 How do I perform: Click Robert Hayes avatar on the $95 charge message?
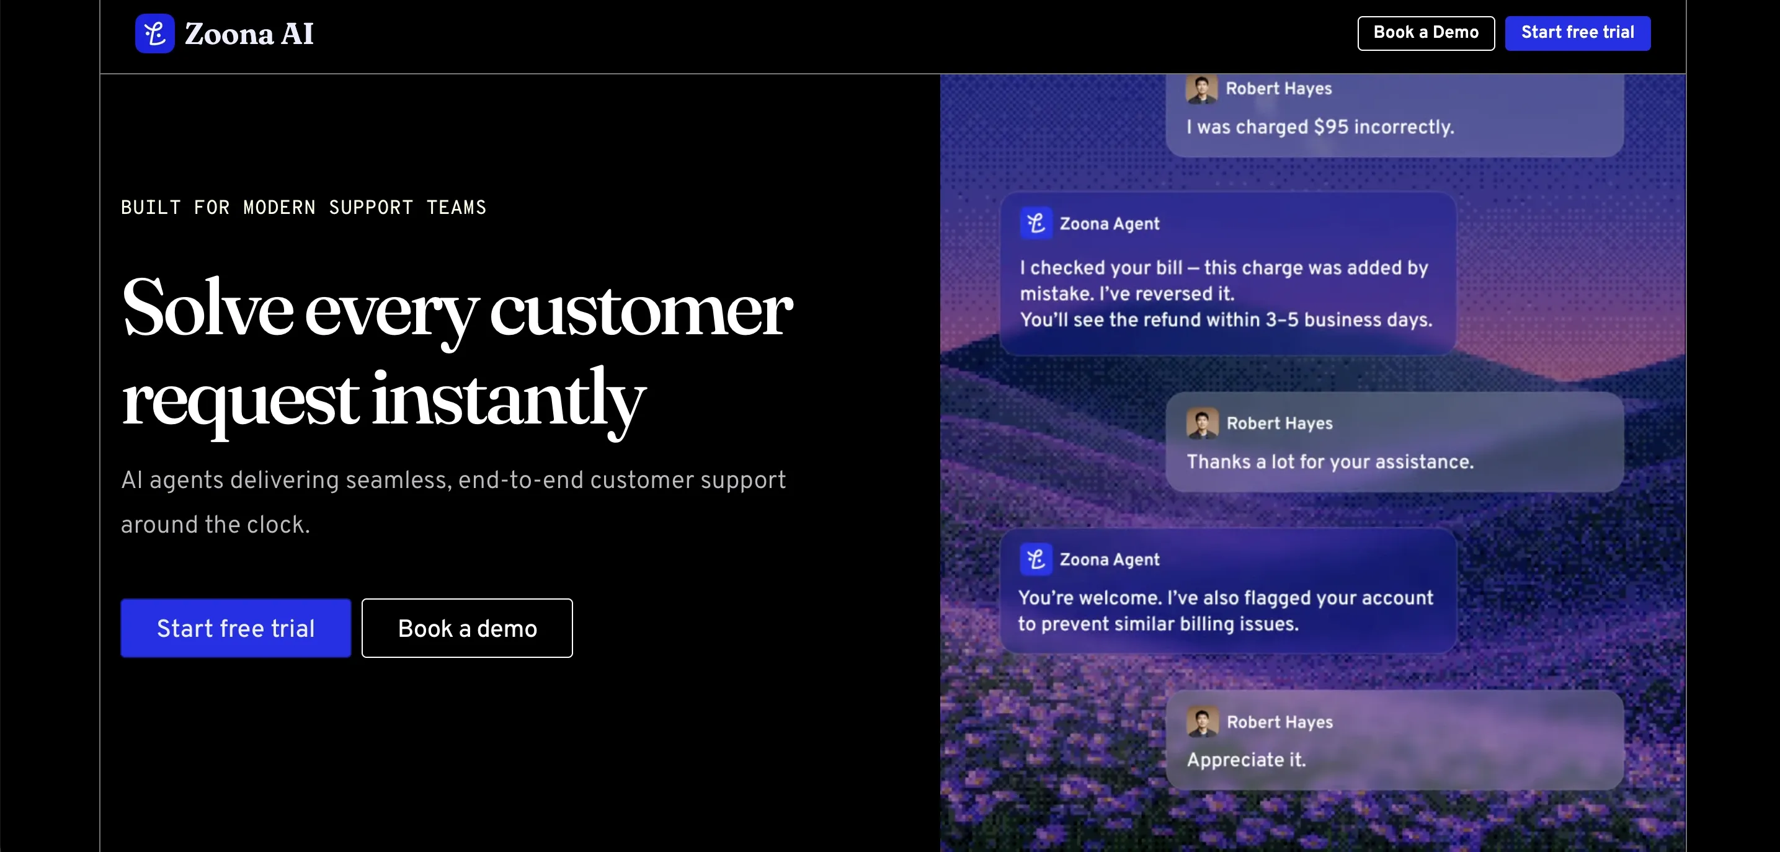1201,89
